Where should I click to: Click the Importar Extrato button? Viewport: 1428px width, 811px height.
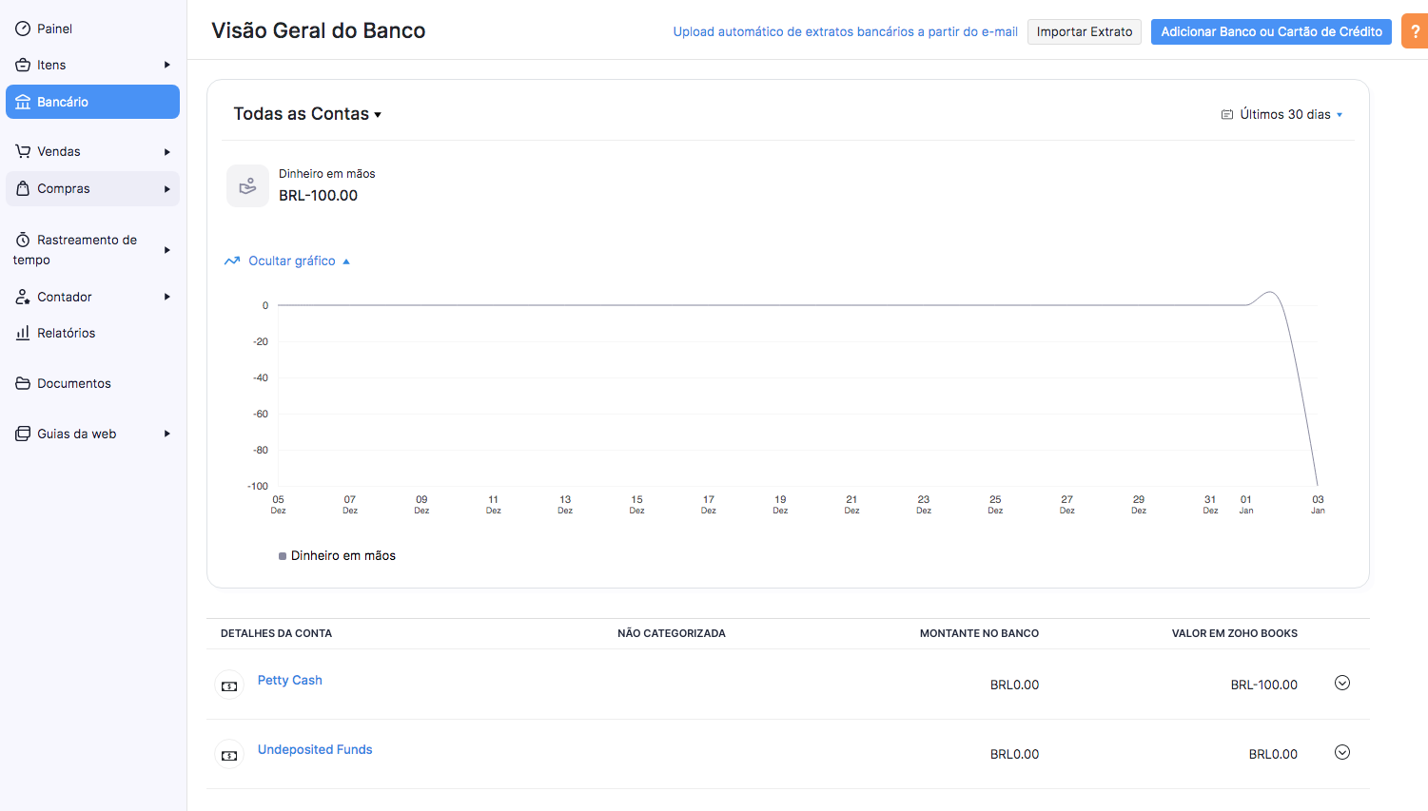(1085, 31)
